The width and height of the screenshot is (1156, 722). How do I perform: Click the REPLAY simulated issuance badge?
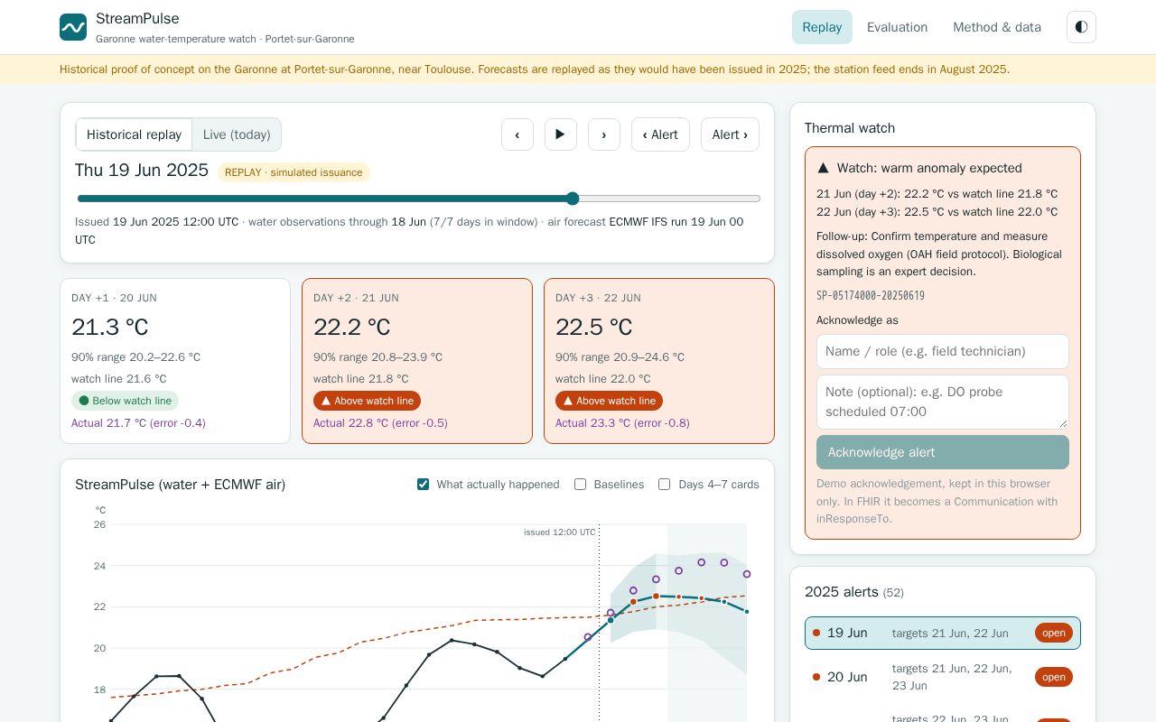click(294, 172)
